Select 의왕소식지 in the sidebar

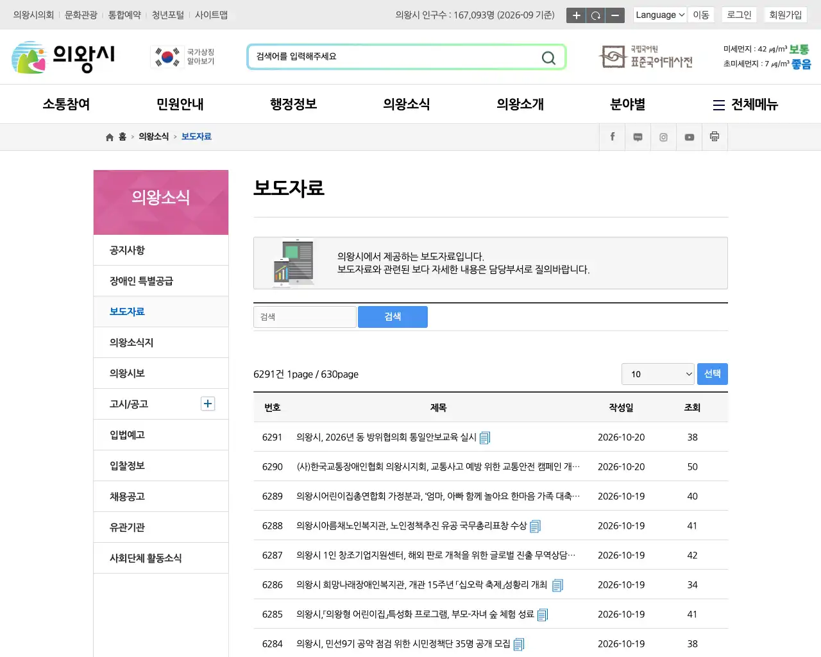click(x=161, y=343)
